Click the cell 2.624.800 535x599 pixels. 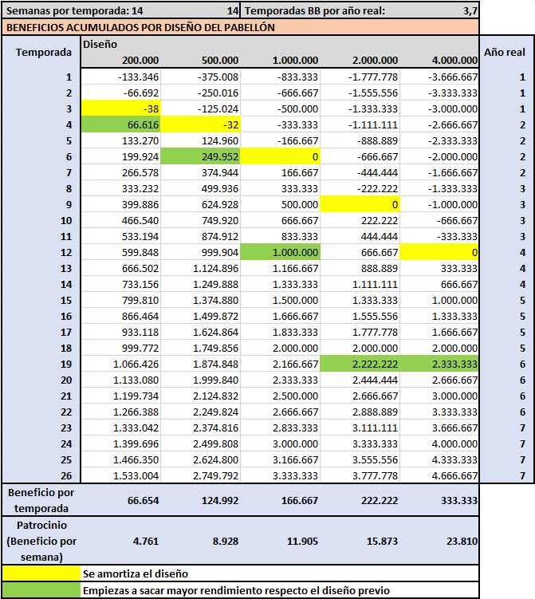pos(201,460)
